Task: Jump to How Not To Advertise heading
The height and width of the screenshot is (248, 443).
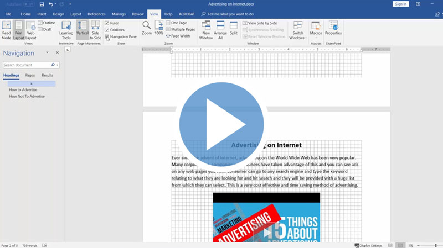Action: [27, 96]
